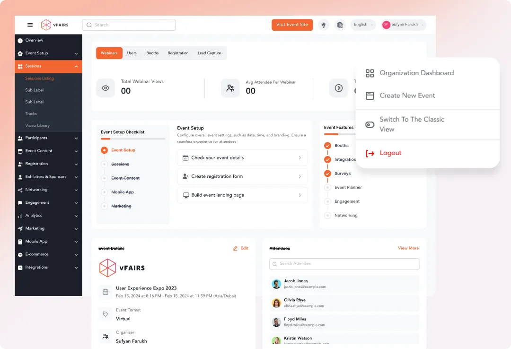Click the Event Setup Checklist progress bar
This screenshot has height=349, width=511.
pyautogui.click(x=132, y=139)
